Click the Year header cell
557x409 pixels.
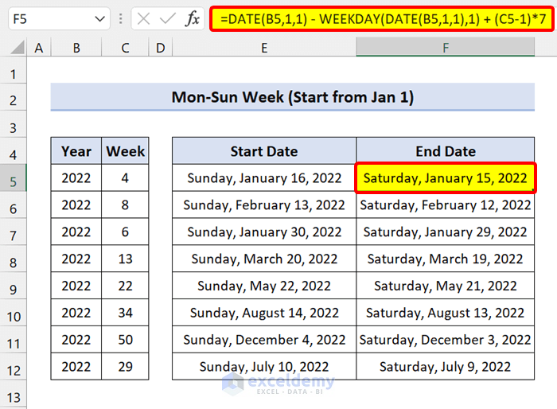(76, 151)
